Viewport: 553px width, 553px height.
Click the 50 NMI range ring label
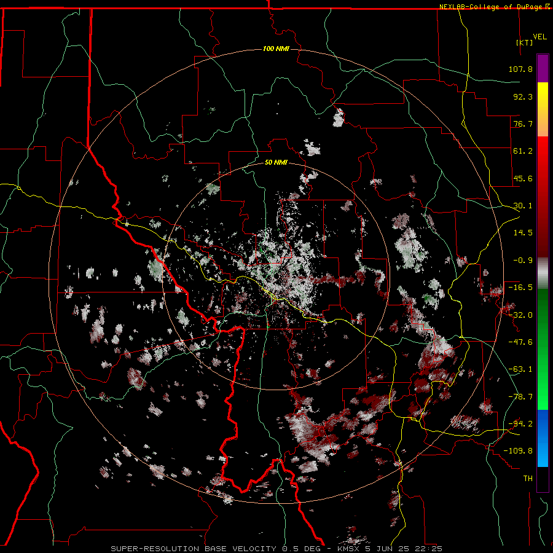276,162
